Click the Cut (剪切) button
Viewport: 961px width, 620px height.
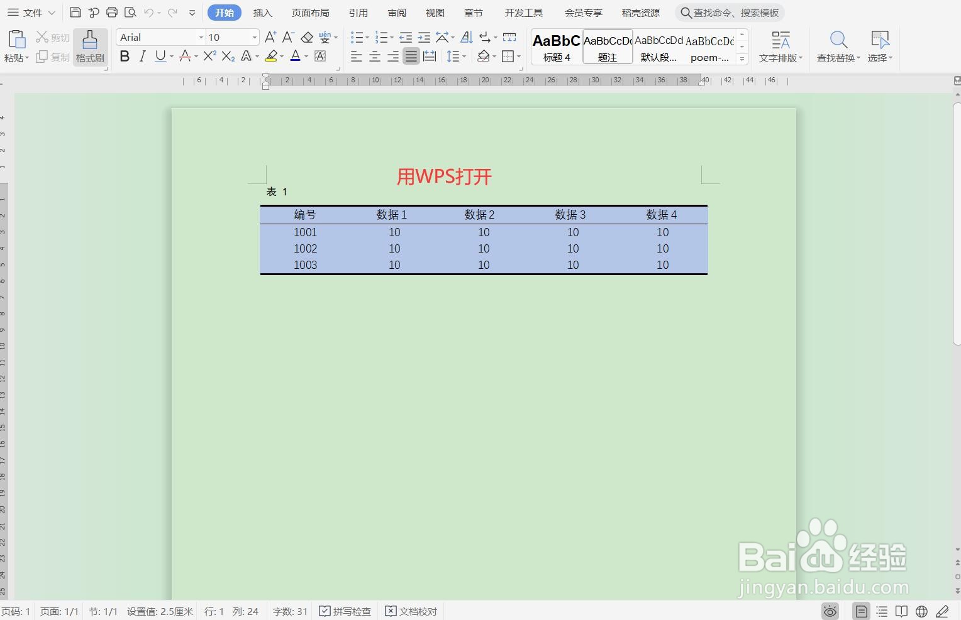click(53, 38)
